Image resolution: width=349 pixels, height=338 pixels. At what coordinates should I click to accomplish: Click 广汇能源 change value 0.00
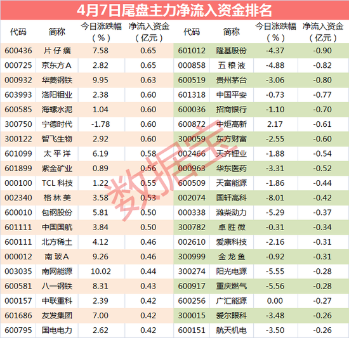tap(275, 301)
